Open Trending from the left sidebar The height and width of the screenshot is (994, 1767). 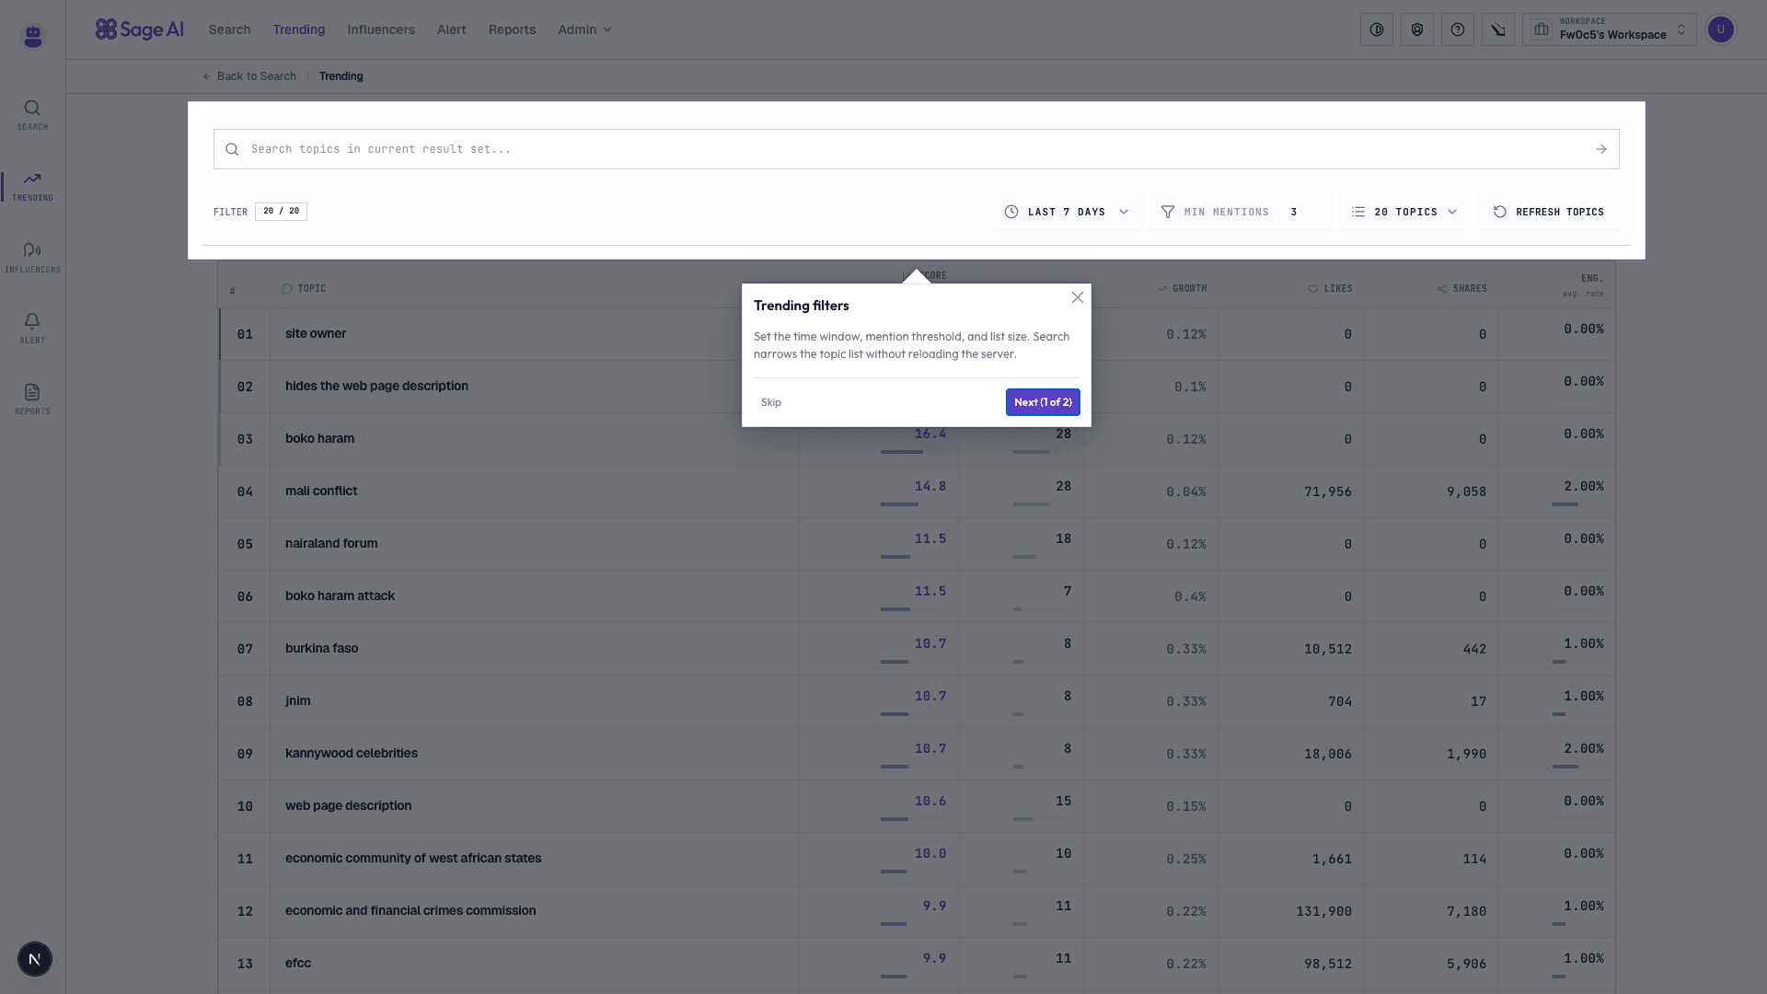[32, 186]
